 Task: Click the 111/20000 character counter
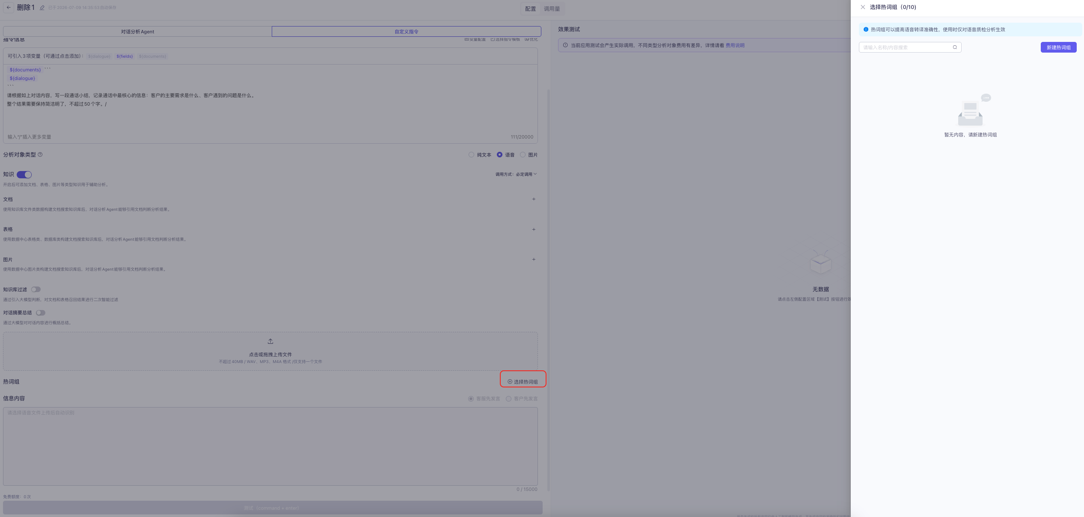click(x=522, y=137)
